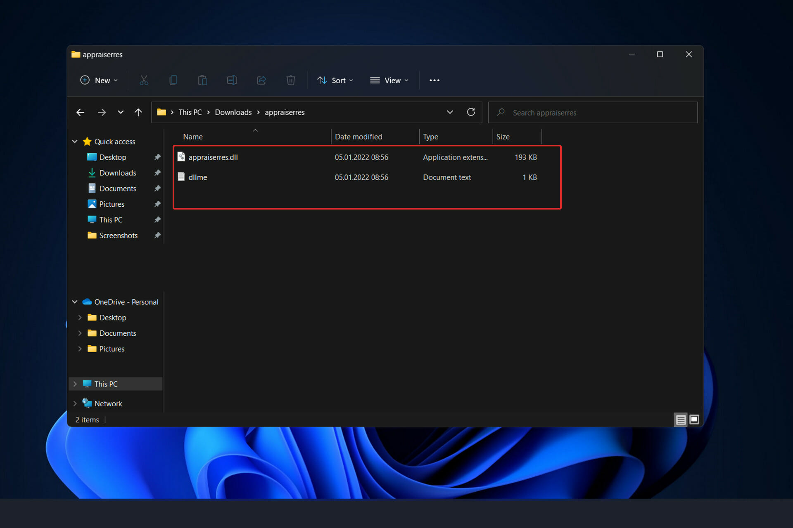Click the appraiserres.dll file icon
This screenshot has width=793, height=528.
[181, 157]
